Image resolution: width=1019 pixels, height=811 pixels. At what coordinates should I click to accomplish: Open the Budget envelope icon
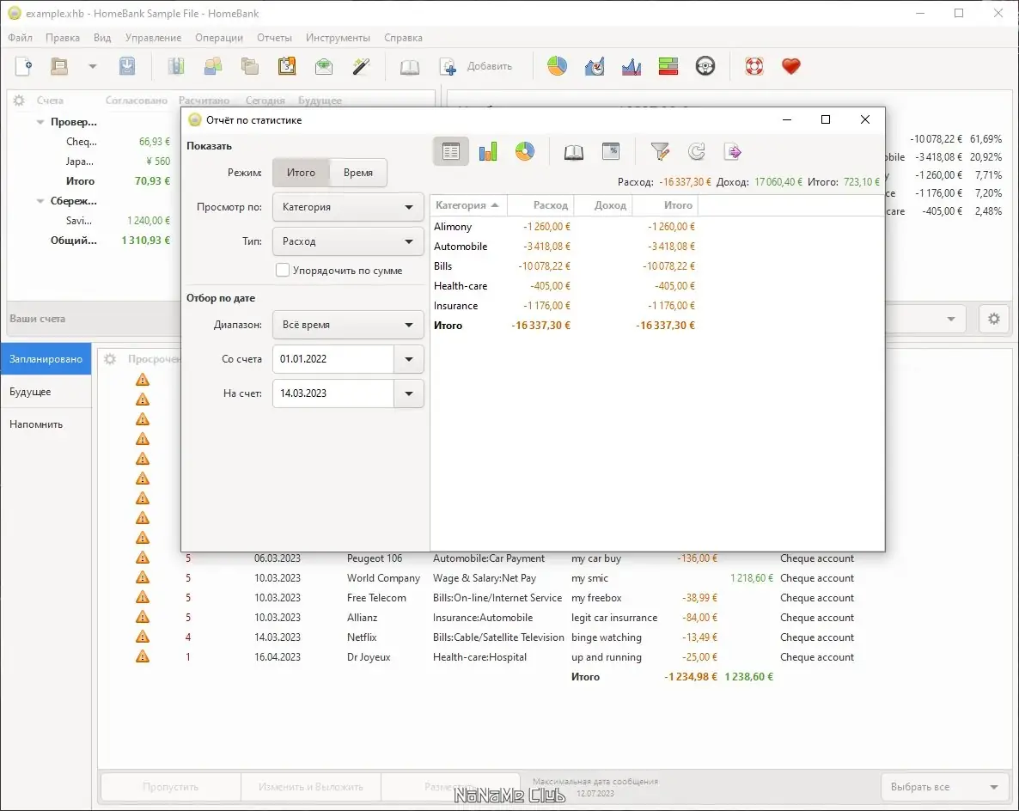click(324, 66)
